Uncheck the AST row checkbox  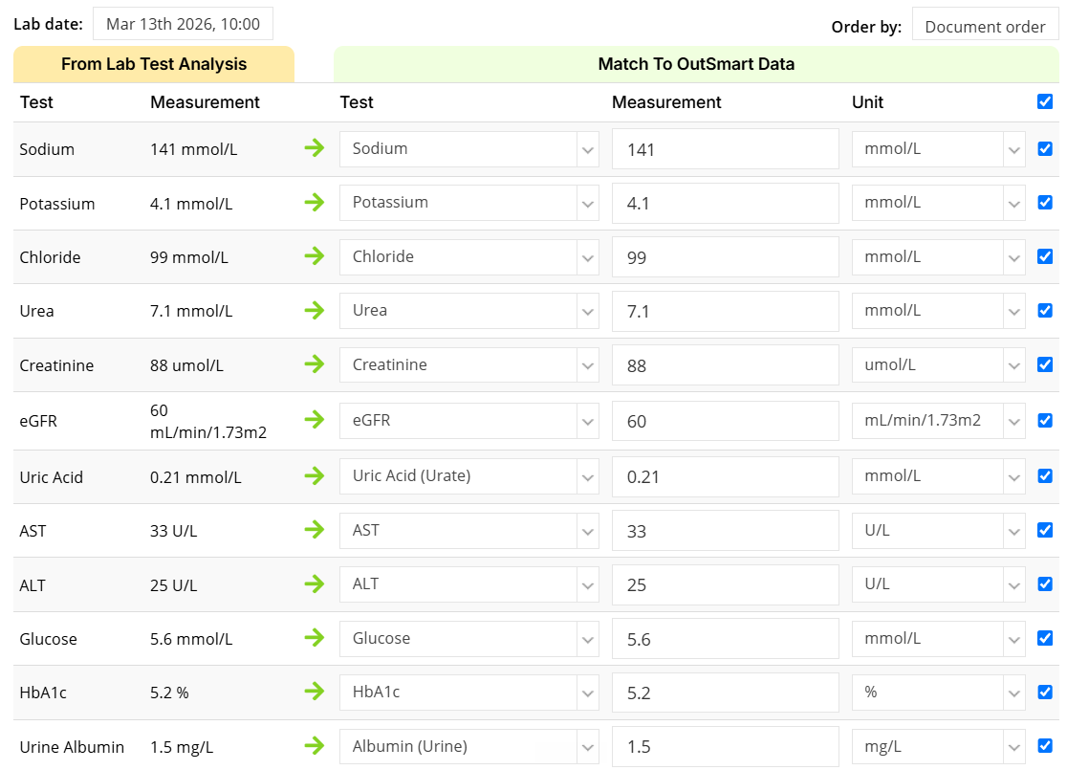1045,530
